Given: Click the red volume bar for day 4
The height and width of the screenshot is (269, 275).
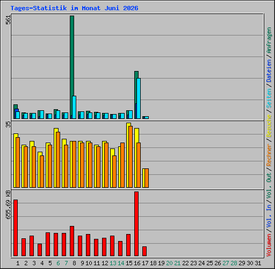Looking at the screenshot, I should click(x=40, y=250).
